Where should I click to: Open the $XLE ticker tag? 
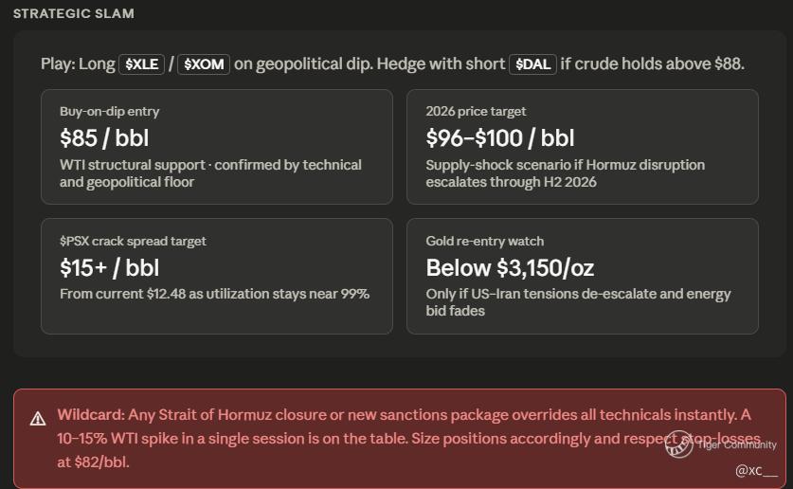[142, 64]
